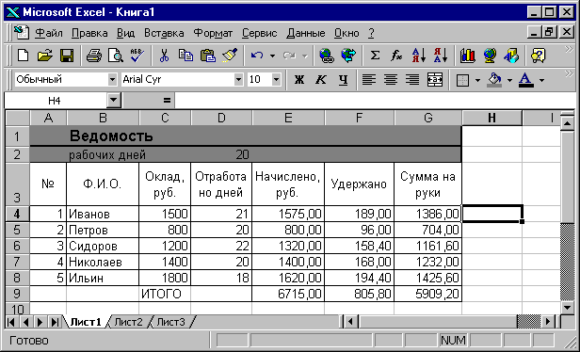Expand the Name Box dropdown arrow
The height and width of the screenshot is (352, 580).
pos(114,100)
